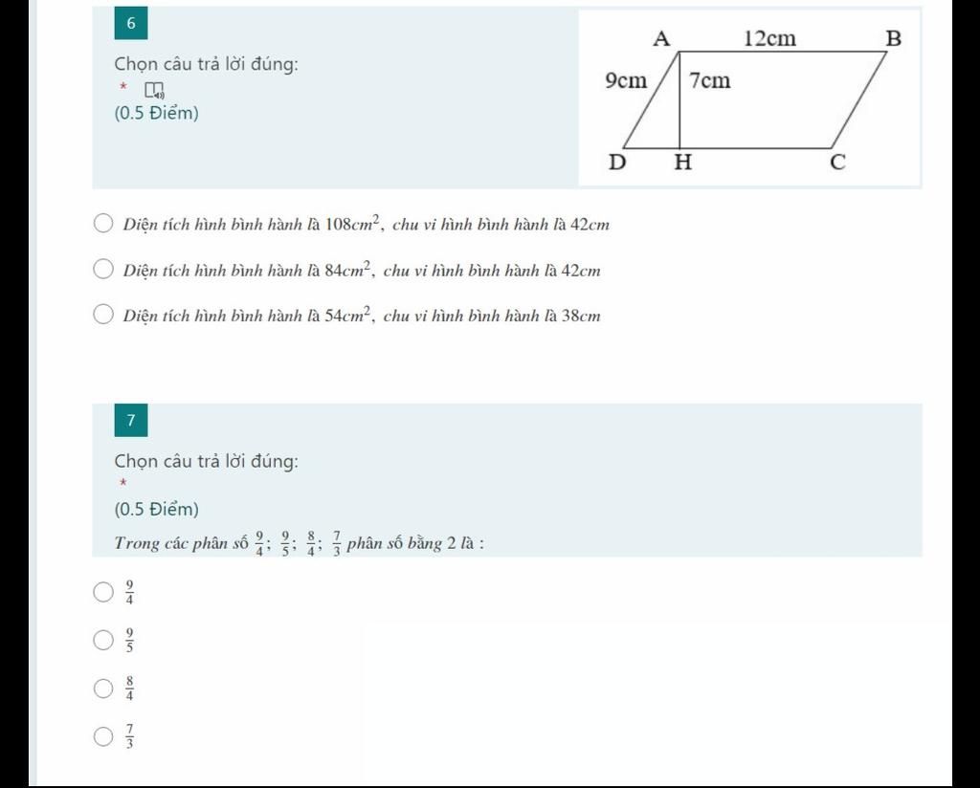Viewport: 980px width, 788px height.
Task: Click the '84cm²' answer text in question 6
Action: (348, 269)
